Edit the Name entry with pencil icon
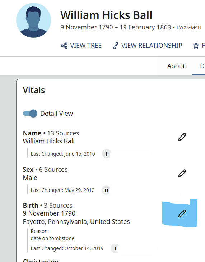The image size is (205, 262). click(x=182, y=137)
